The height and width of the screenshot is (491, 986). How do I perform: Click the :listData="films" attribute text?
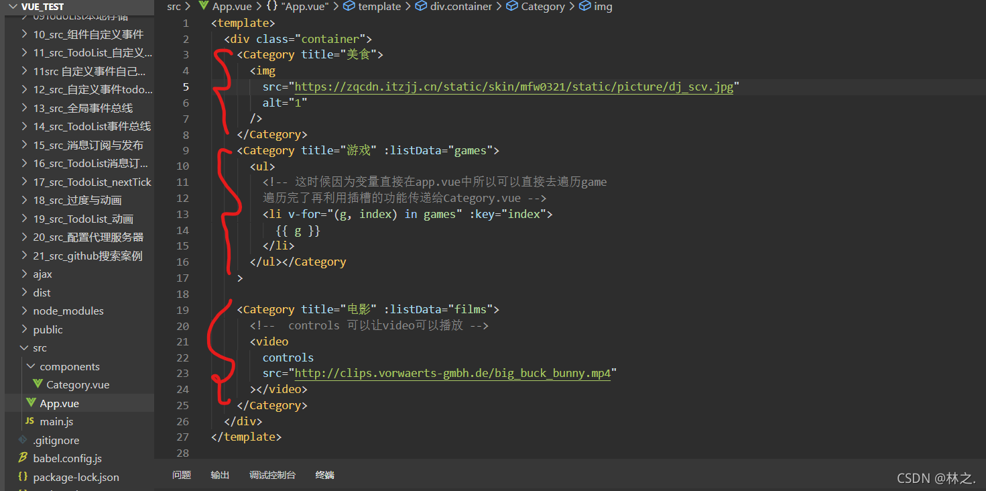tap(438, 309)
